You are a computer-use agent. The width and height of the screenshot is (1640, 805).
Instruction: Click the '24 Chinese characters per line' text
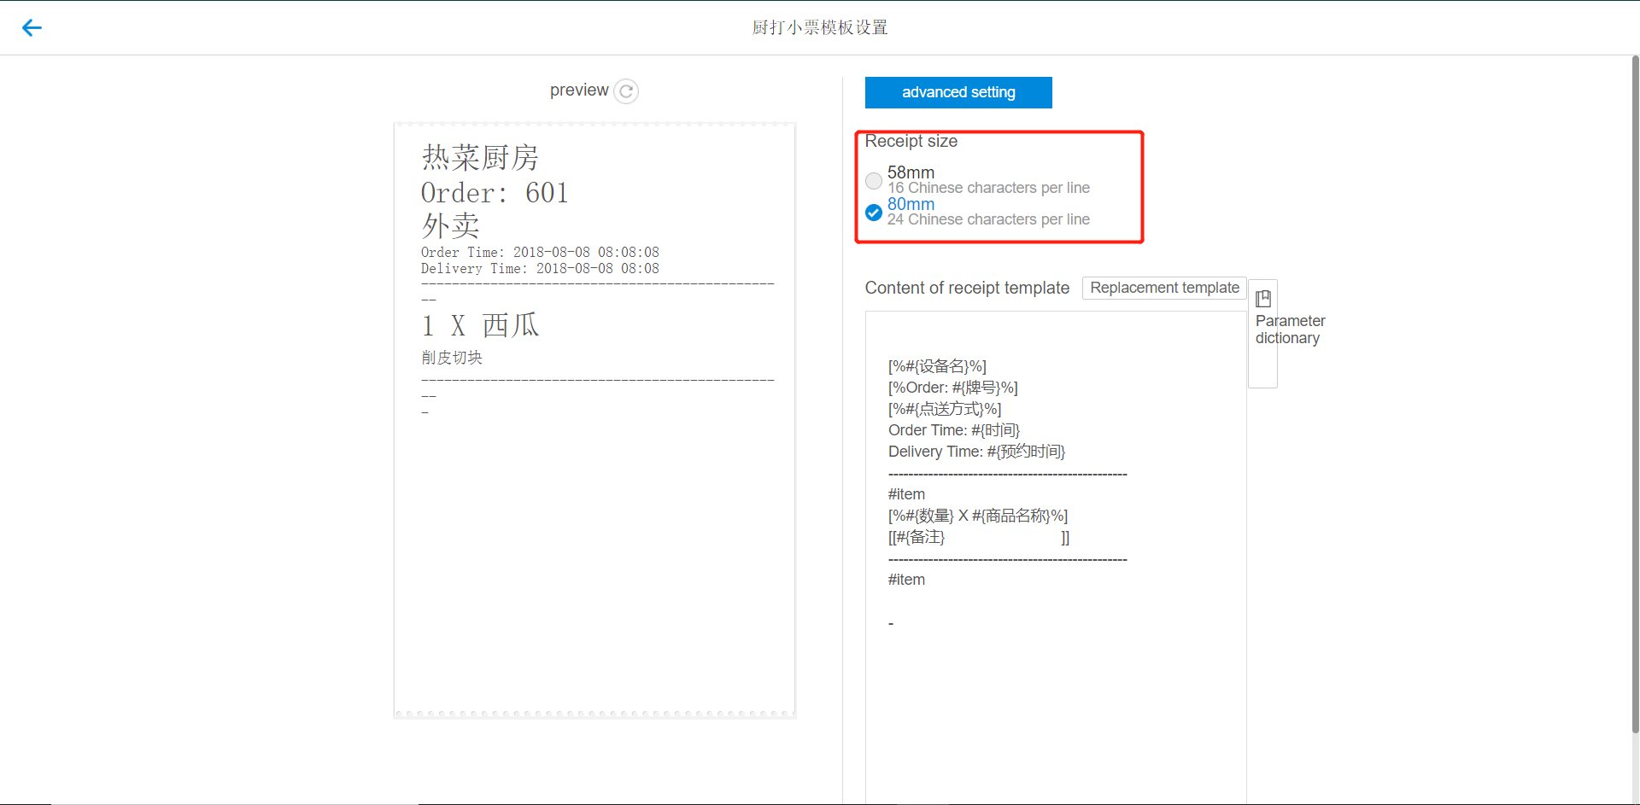[x=988, y=219]
